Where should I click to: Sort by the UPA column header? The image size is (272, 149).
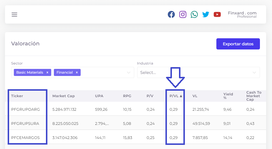(99, 96)
